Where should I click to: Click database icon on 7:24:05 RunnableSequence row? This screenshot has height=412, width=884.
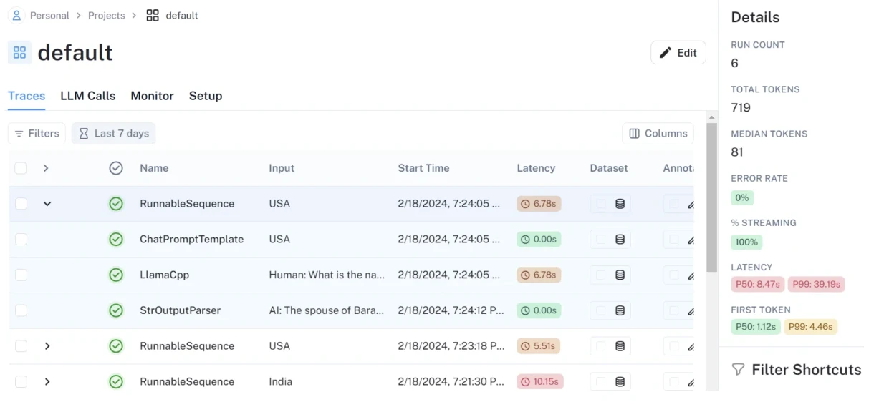(620, 204)
